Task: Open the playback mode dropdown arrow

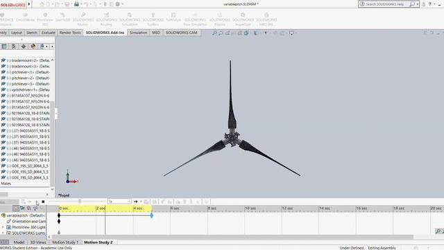Action: (x=141, y=201)
